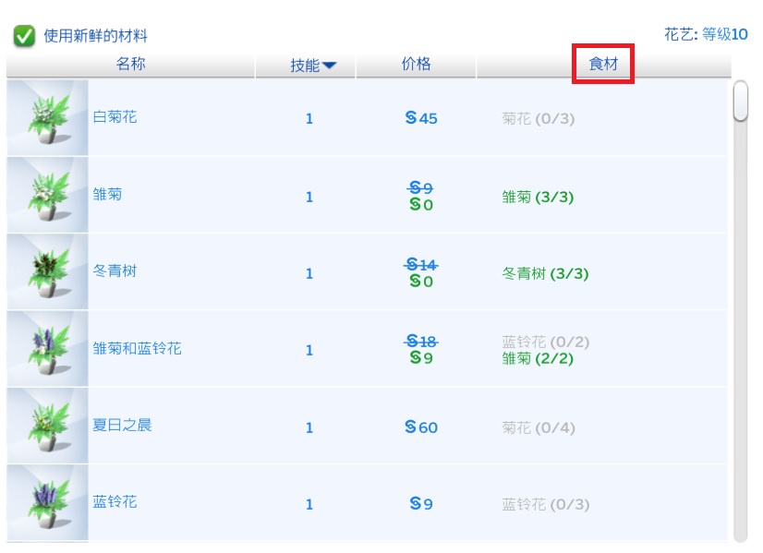Screen dimensions: 763x553
Task: Click the 蓝铃花 arrangement icon
Action: click(x=47, y=503)
